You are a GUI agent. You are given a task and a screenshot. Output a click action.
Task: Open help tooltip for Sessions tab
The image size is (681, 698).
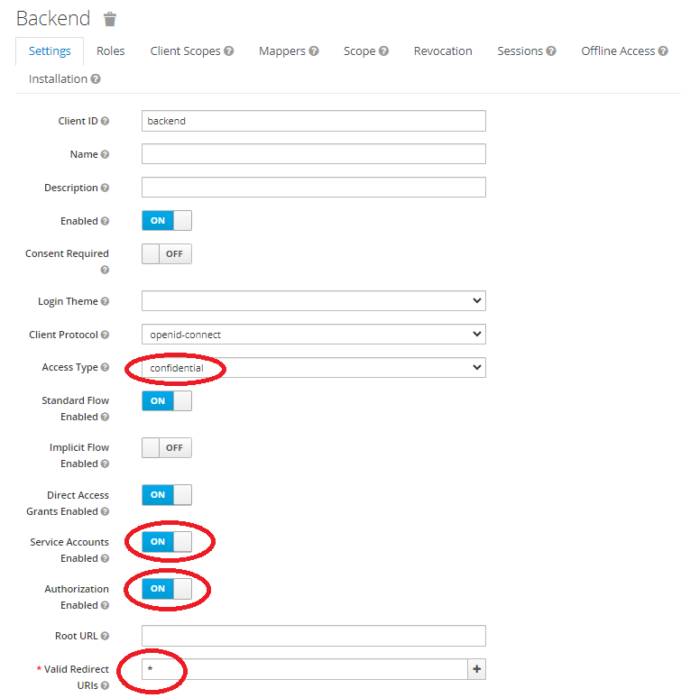(551, 51)
